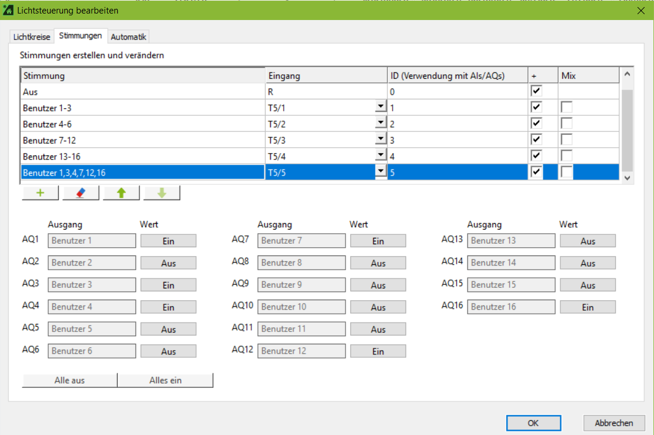The height and width of the screenshot is (435, 654).
Task: Switch to the Lichtkreise tab
Action: point(32,36)
